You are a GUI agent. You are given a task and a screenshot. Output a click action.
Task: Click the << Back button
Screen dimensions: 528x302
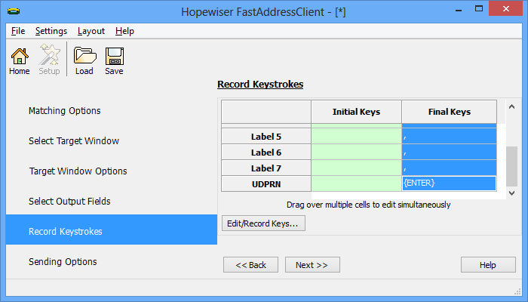pyautogui.click(x=250, y=265)
